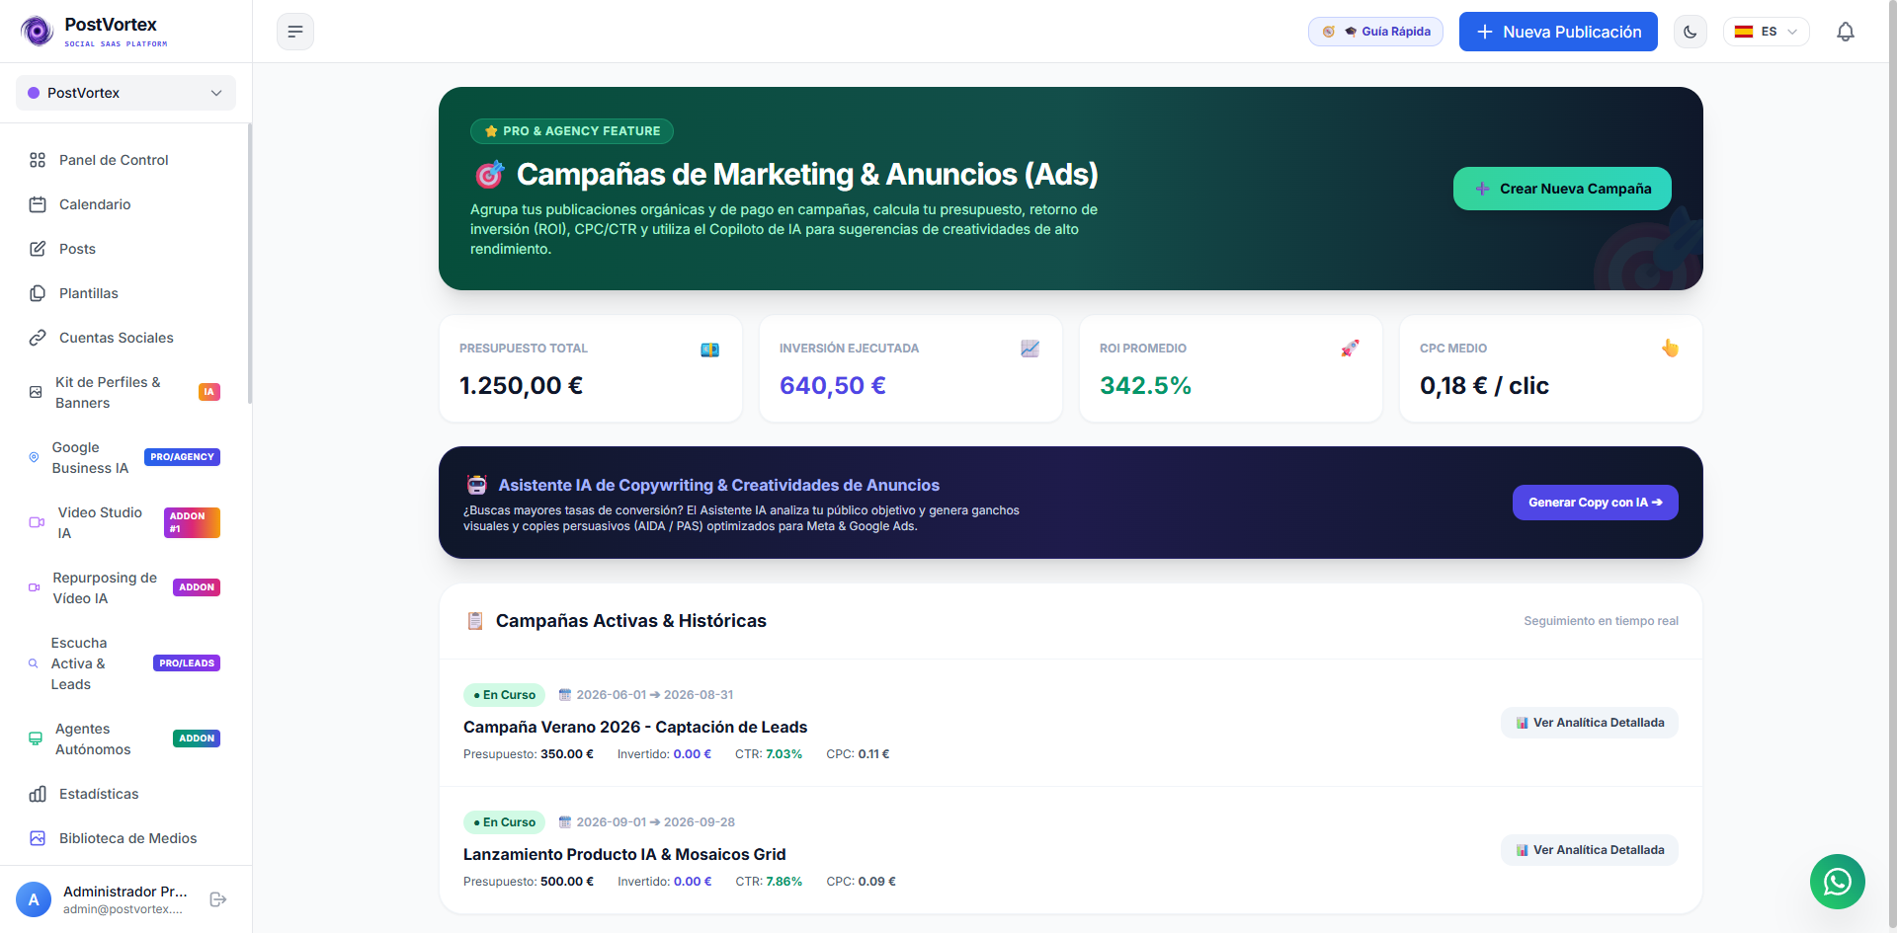Image resolution: width=1897 pixels, height=933 pixels.
Task: Click the 1.250,00 € total budget value
Action: [x=521, y=385]
